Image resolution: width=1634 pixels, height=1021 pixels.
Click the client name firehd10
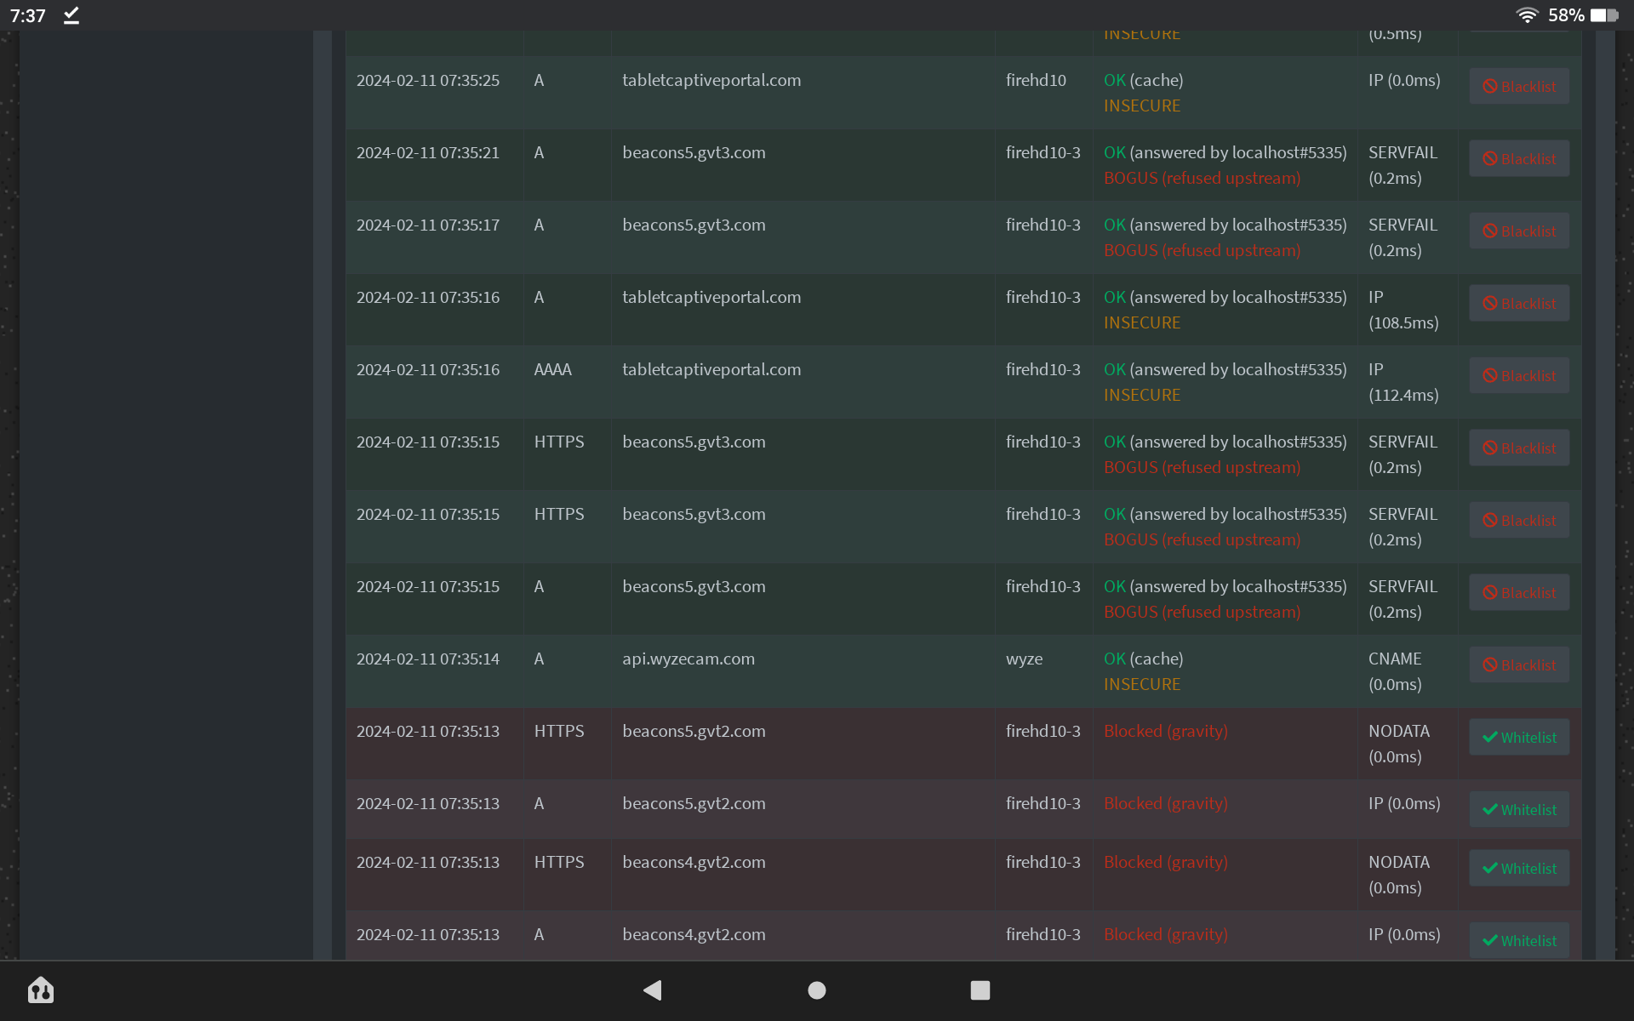1035,80
